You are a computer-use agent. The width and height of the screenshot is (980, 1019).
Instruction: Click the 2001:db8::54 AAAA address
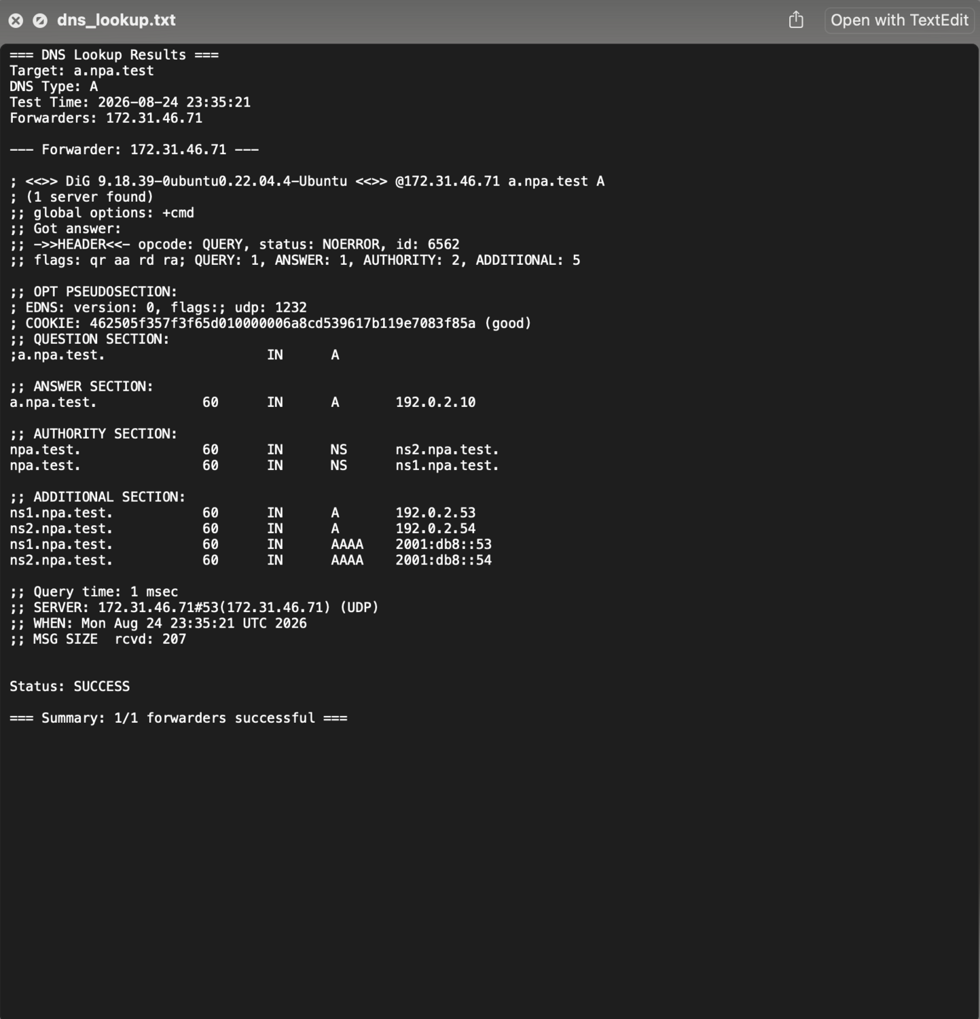click(x=443, y=560)
